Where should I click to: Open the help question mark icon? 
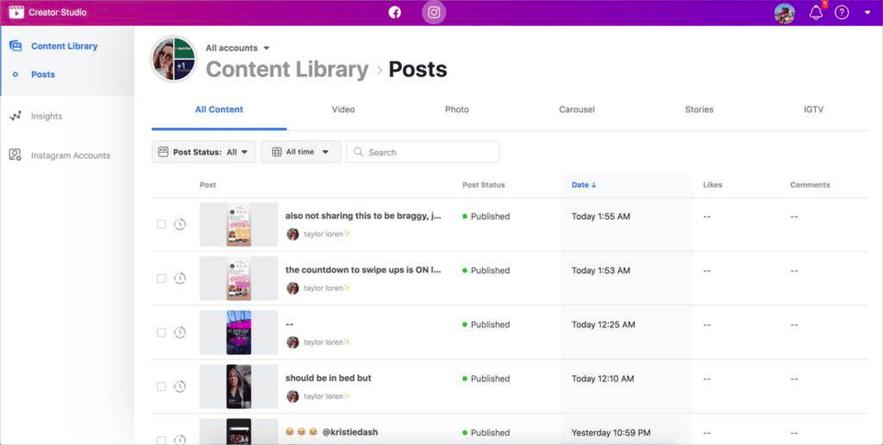(841, 13)
